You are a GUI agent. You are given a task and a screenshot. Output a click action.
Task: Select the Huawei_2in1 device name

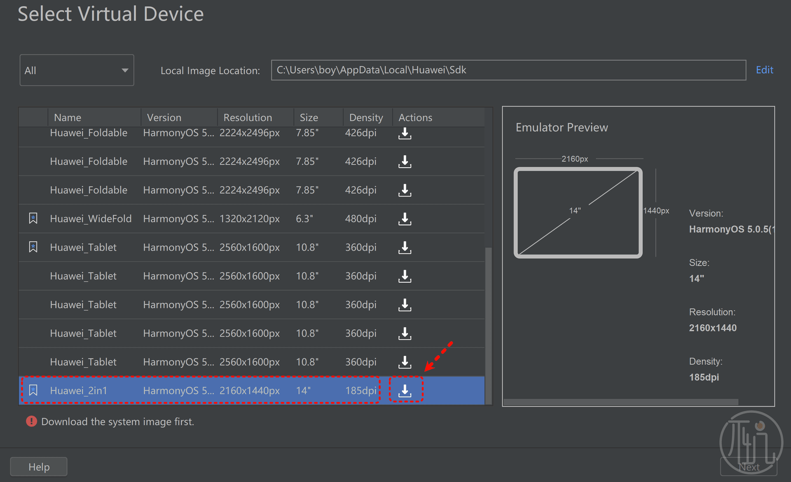click(x=78, y=391)
